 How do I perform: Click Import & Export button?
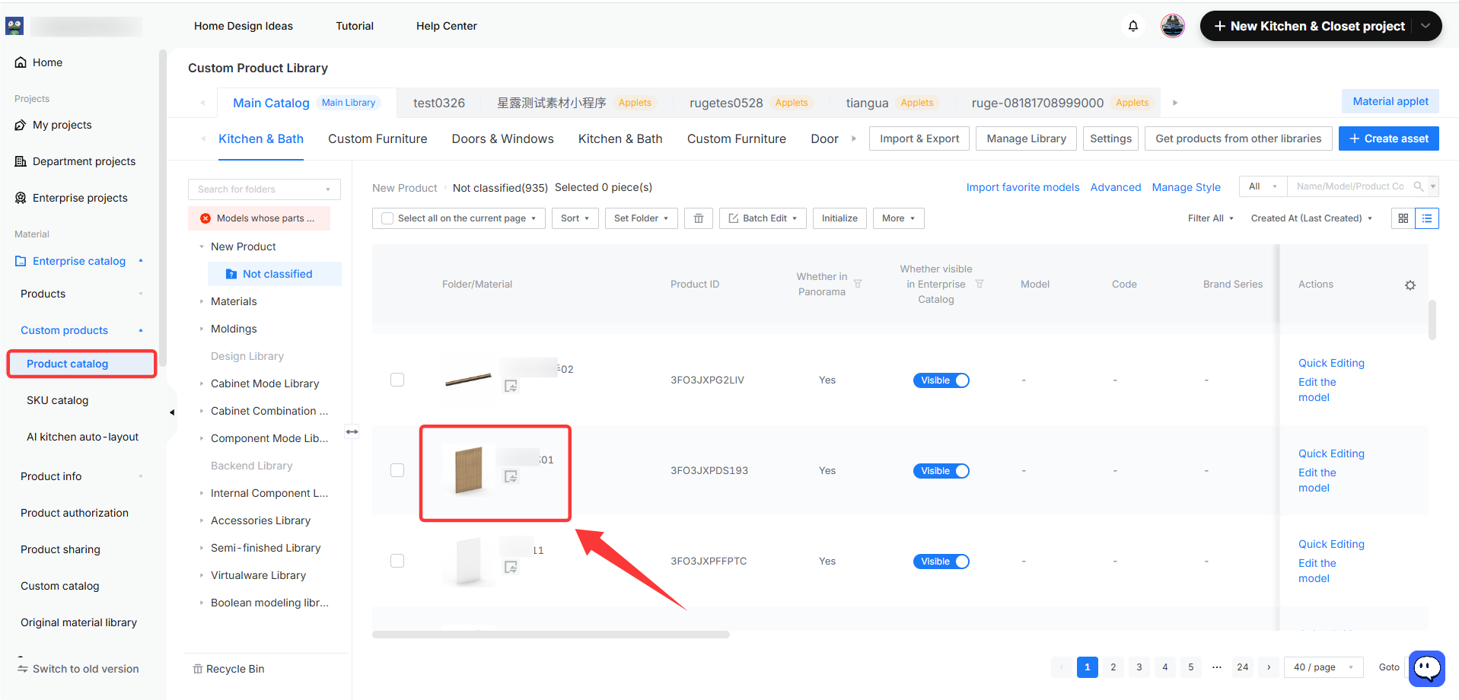[x=919, y=138]
